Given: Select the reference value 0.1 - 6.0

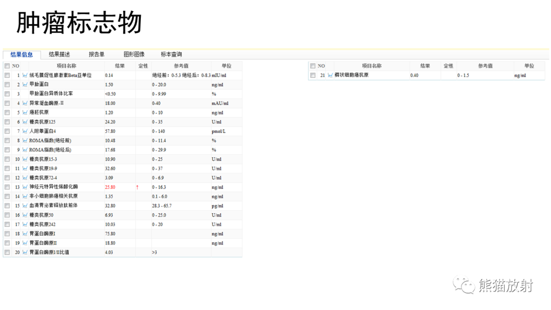Looking at the screenshot, I should click(160, 197).
